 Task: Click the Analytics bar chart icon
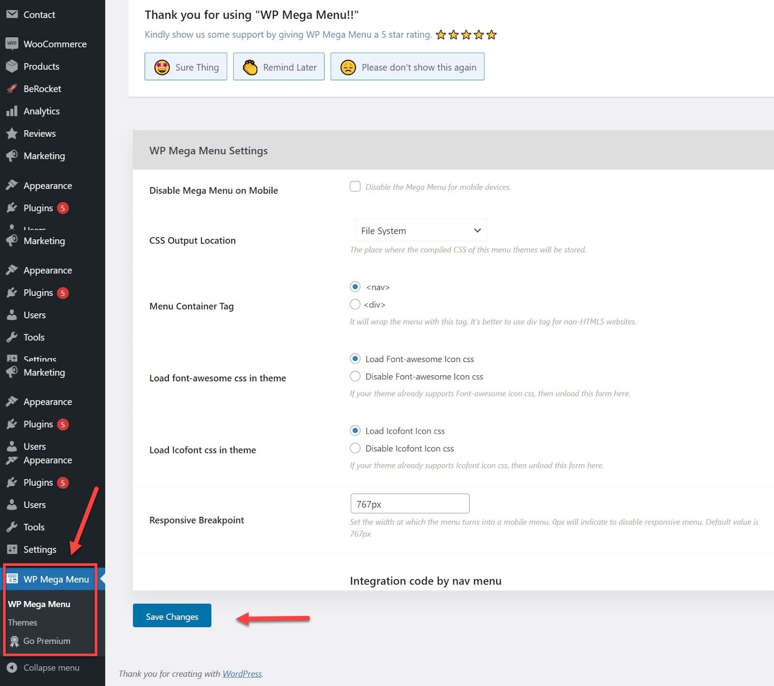[12, 111]
